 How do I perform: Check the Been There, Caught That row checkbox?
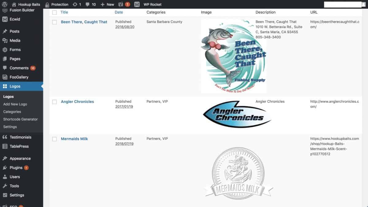point(54,22)
